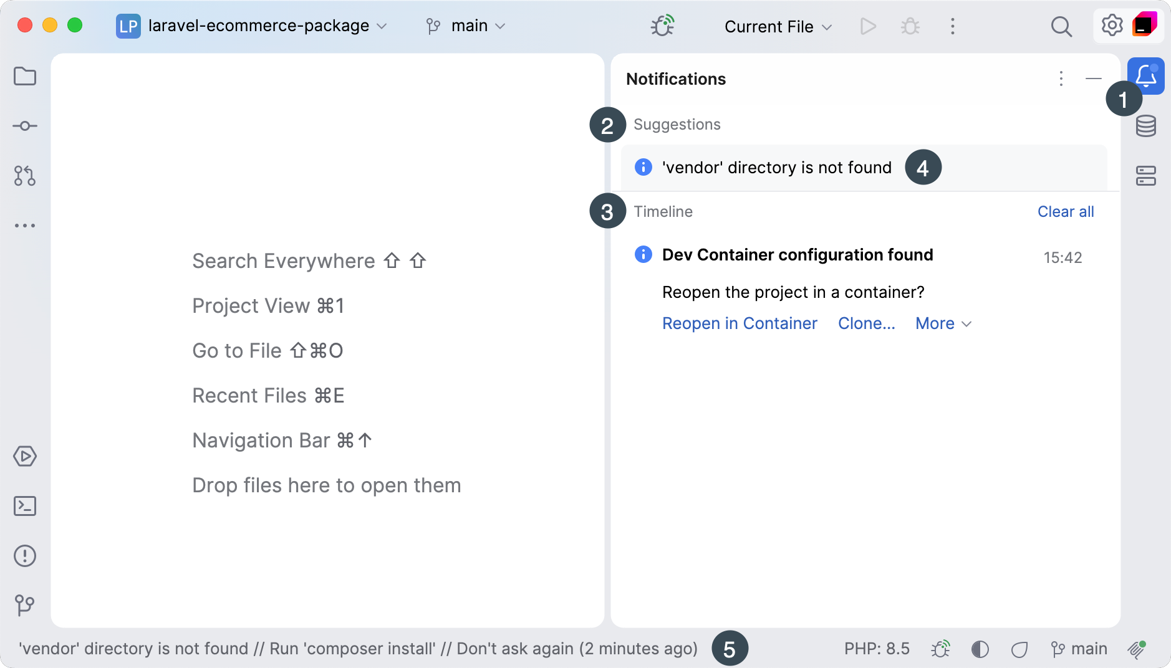
Task: Click the status bar PHP debug listener icon
Action: [x=940, y=649]
